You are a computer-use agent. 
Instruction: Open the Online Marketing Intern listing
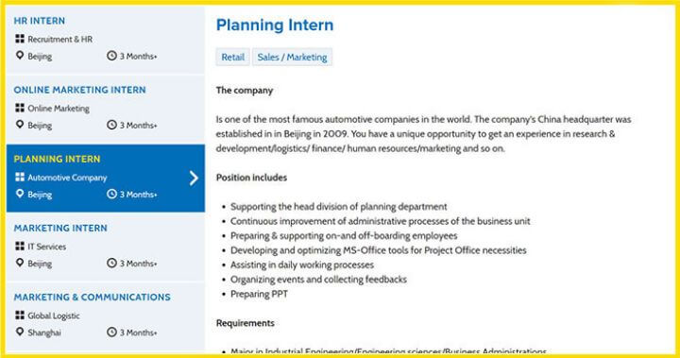click(x=79, y=90)
